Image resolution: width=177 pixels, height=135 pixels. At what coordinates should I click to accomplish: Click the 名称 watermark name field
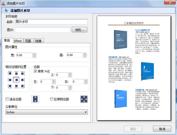(x=51, y=22)
